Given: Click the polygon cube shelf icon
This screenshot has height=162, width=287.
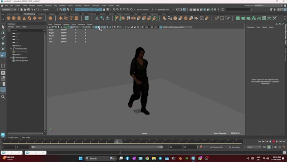Looking at the screenshot, I should (x=14, y=18).
